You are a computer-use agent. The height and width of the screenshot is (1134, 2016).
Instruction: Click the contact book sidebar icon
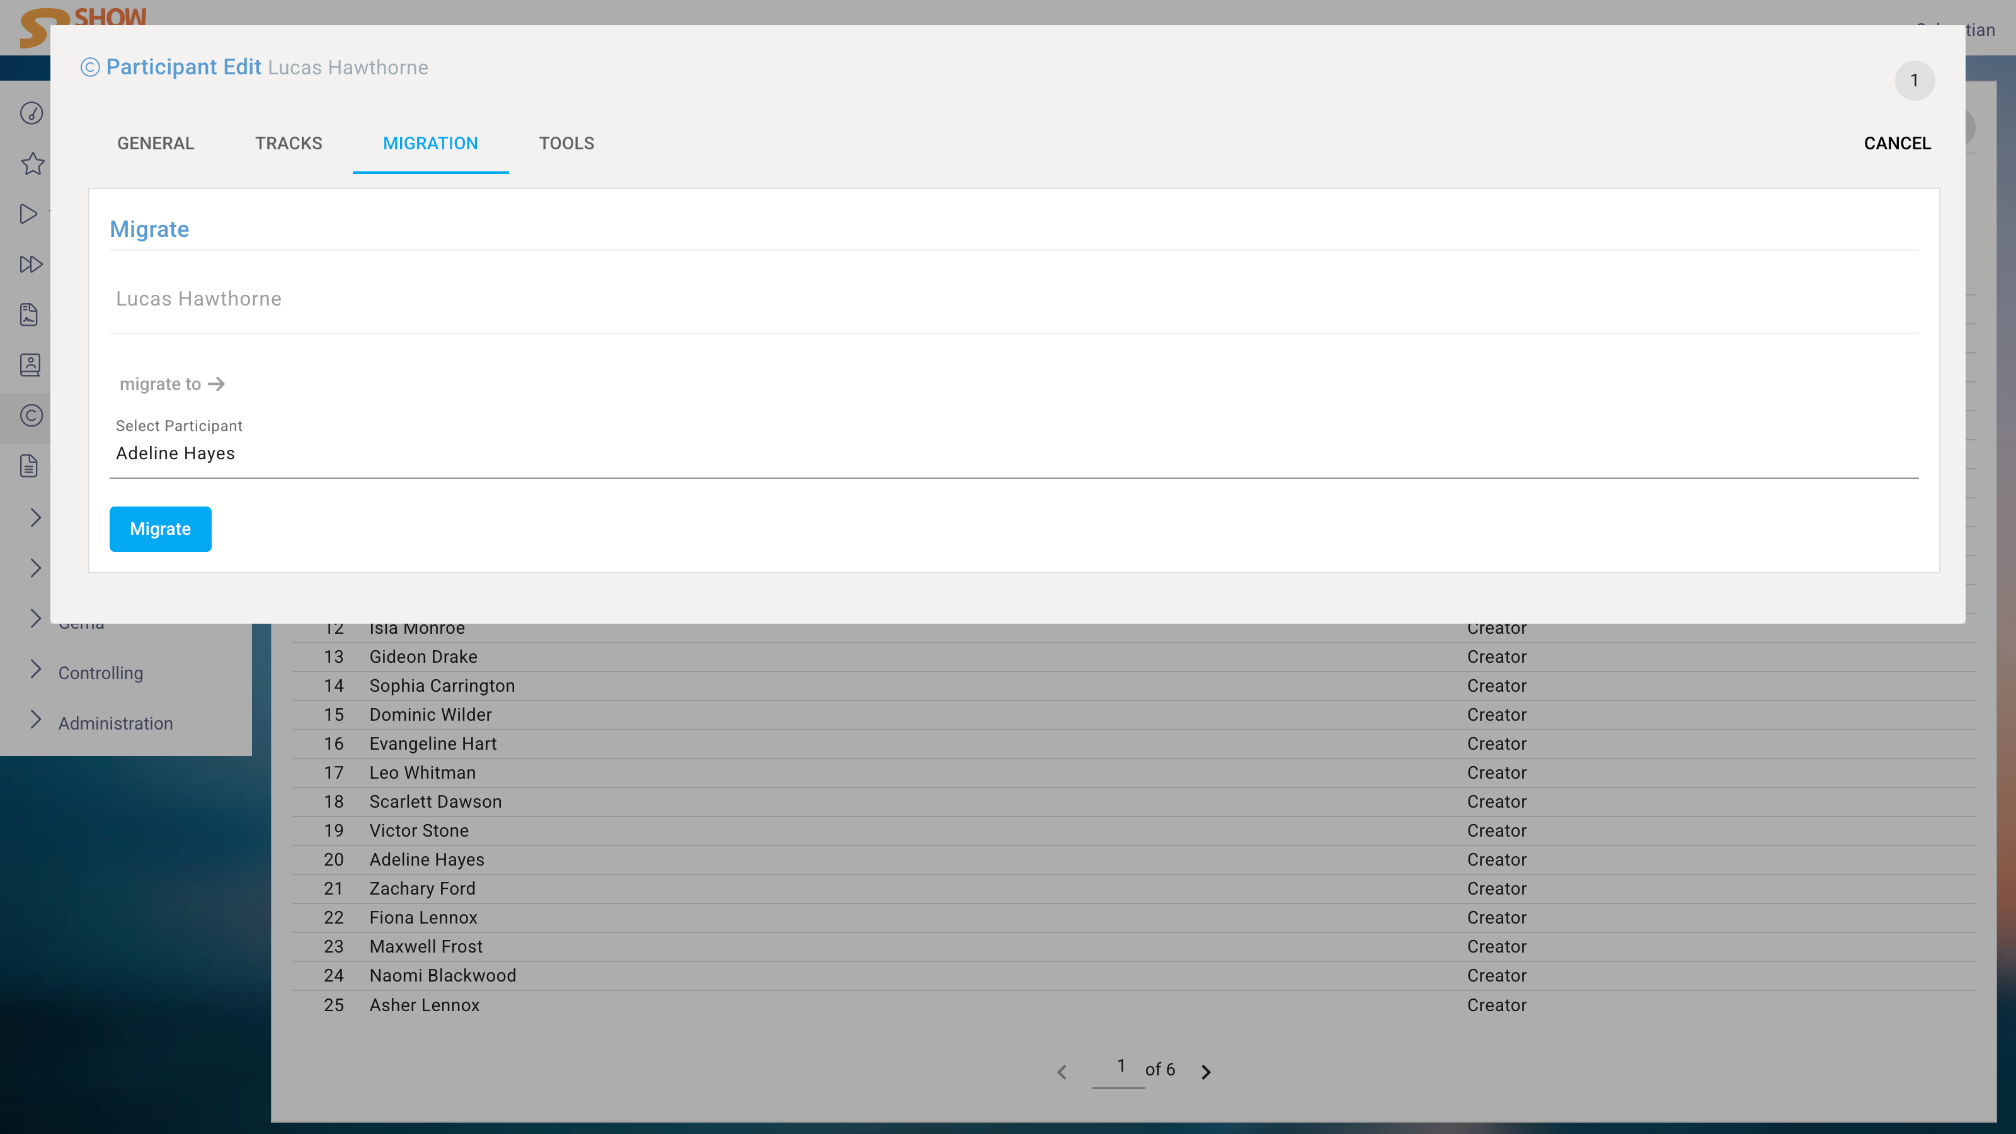point(30,365)
